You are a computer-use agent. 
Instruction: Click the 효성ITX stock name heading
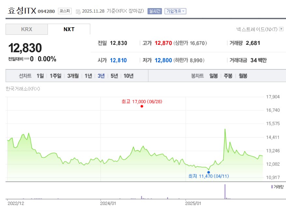pos(22,11)
